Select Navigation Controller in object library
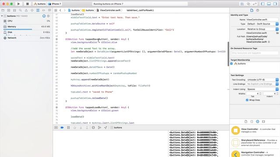 tap(255, 154)
